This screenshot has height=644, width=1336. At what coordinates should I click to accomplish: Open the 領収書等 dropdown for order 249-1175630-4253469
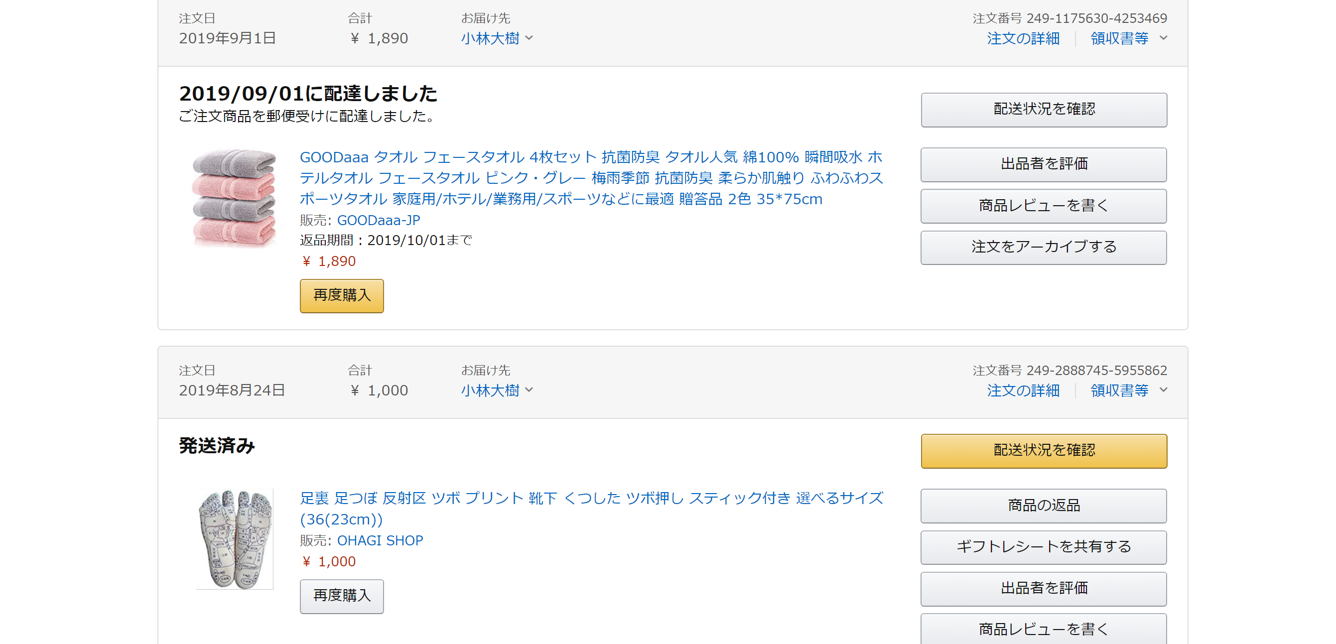tap(1128, 38)
